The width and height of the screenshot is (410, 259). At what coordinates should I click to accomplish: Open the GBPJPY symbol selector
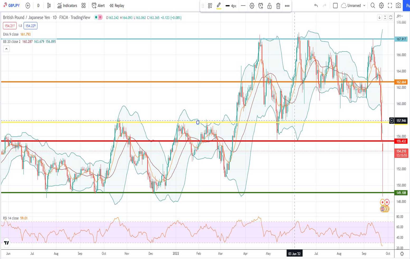tap(12, 6)
